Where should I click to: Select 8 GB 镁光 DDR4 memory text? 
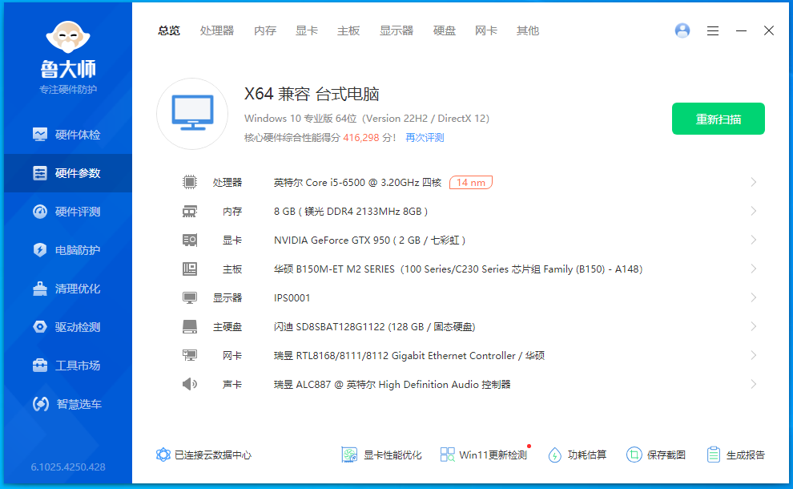click(x=351, y=211)
